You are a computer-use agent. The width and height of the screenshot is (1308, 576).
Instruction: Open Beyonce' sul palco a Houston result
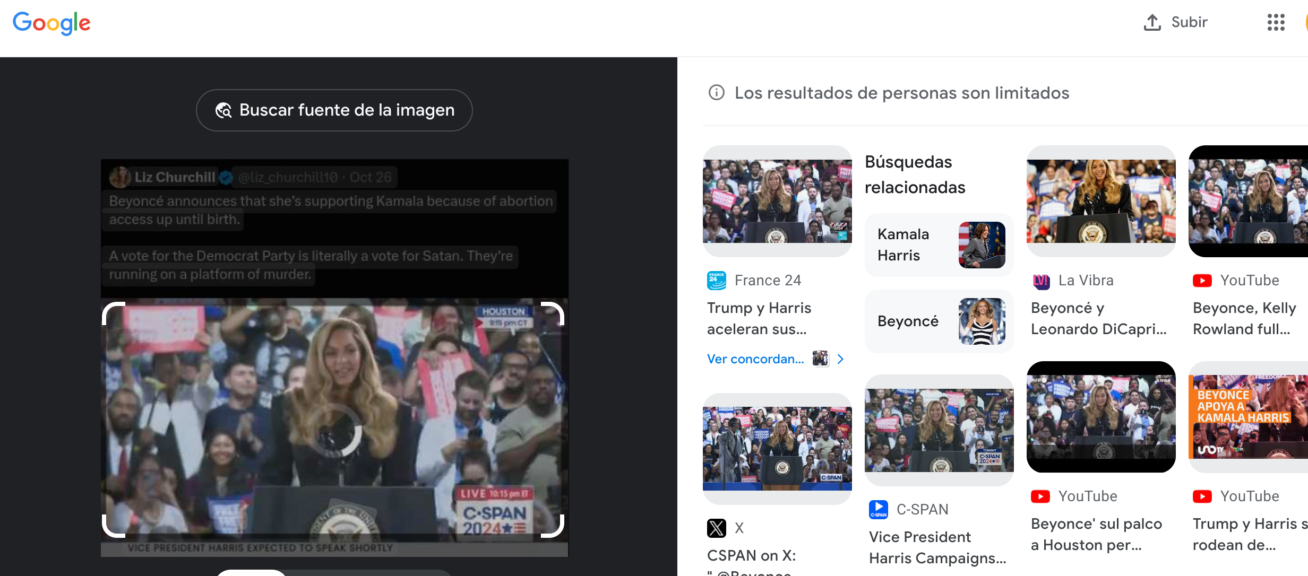[x=1096, y=534]
